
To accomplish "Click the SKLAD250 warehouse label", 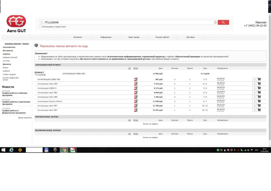I will [221, 79].
